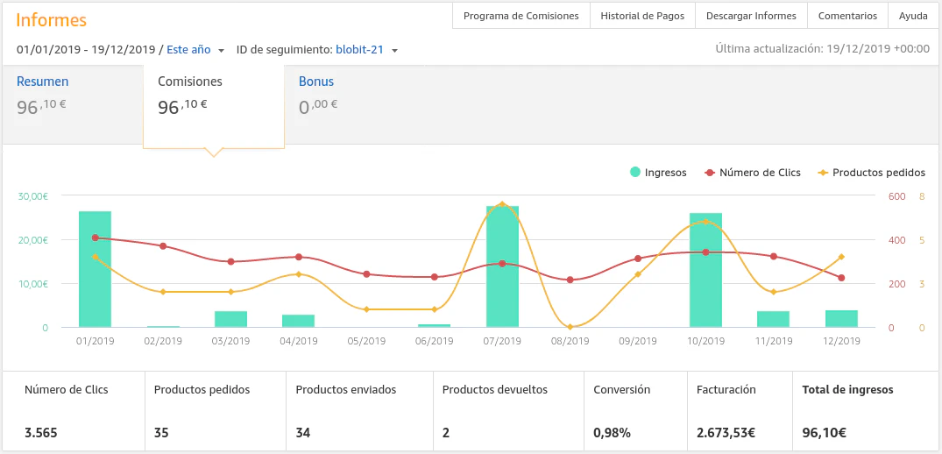Image resolution: width=942 pixels, height=454 pixels.
Task: Go to Historial de Pagos
Action: tap(642, 16)
